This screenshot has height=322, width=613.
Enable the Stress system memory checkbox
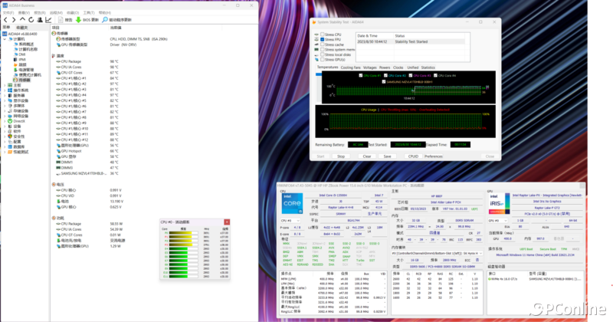tap(323, 50)
